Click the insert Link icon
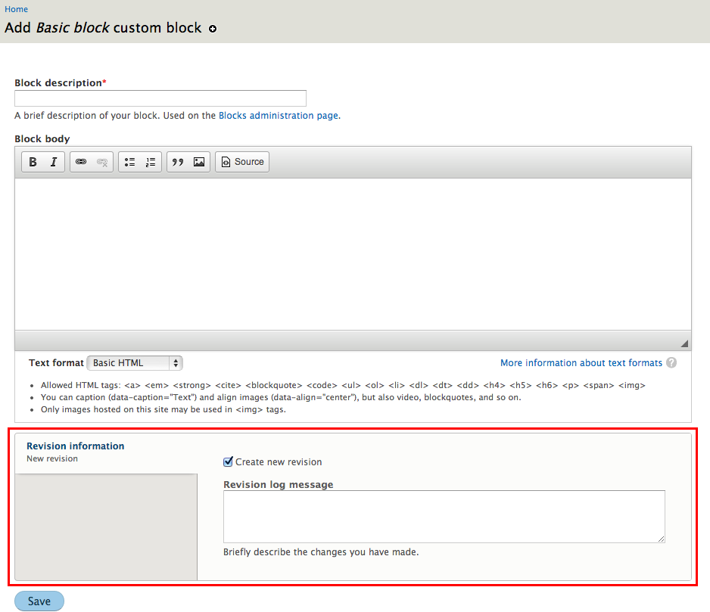The width and height of the screenshot is (710, 612). coord(81,162)
